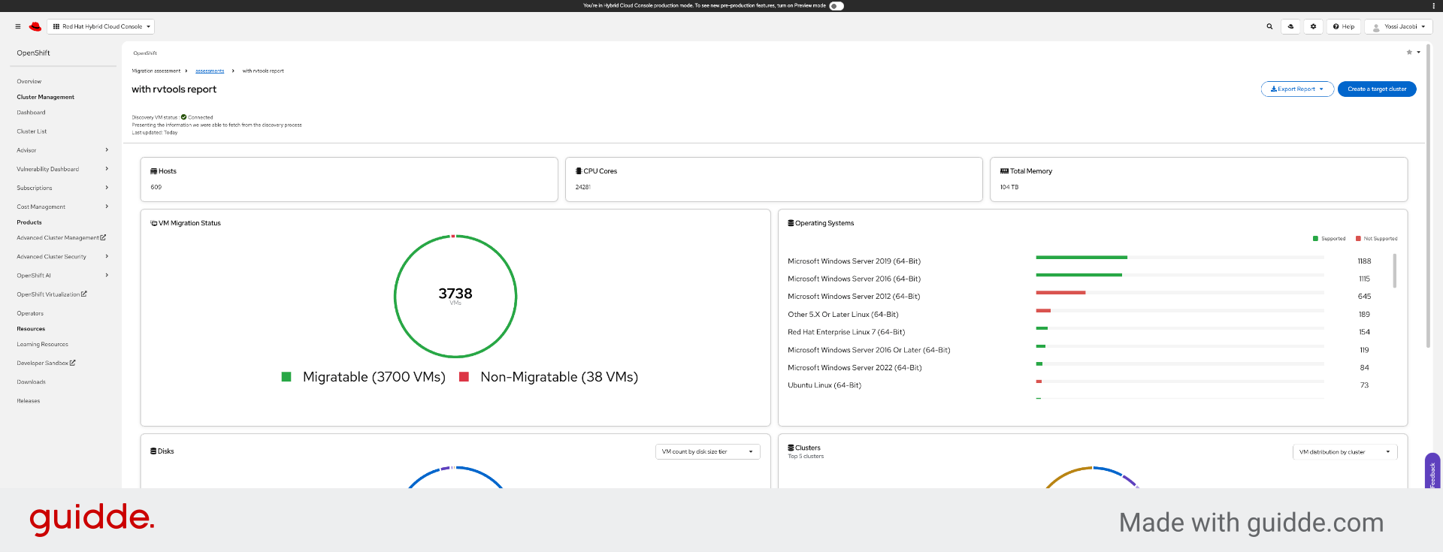Open the Feedback tab on the right edge
The height and width of the screenshot is (552, 1443).
click(1432, 472)
